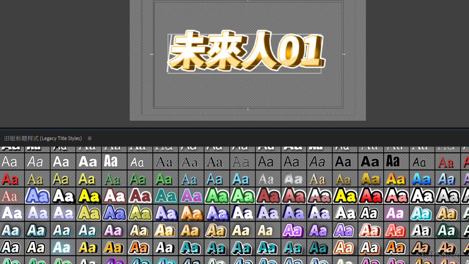Apply the plain bold red Aa style

coord(10,179)
